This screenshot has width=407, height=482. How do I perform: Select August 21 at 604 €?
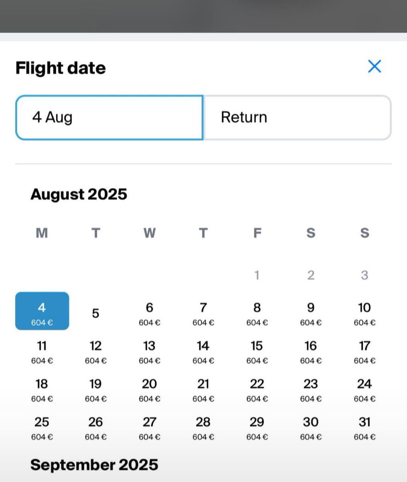pos(203,390)
